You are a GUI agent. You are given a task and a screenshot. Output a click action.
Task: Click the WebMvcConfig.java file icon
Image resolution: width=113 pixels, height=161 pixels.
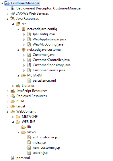click(x=29, y=44)
